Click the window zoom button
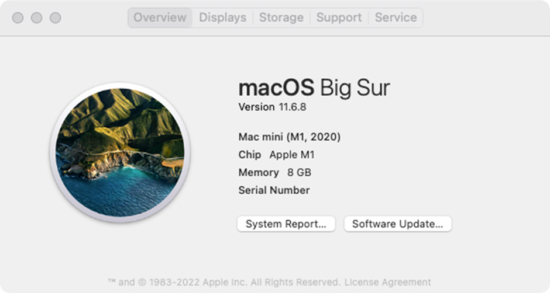 56,18
